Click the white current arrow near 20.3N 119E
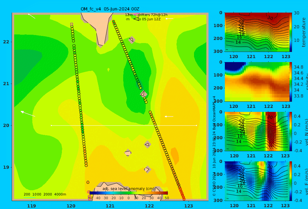The width and height of the screenshot is (308, 209). 28,114
